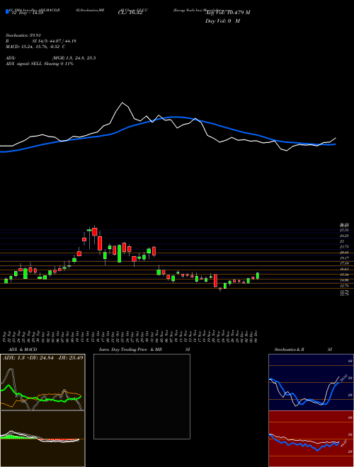Click the CL 16.32 closing price label
Screen dimensions: 354x467
point(130,13)
